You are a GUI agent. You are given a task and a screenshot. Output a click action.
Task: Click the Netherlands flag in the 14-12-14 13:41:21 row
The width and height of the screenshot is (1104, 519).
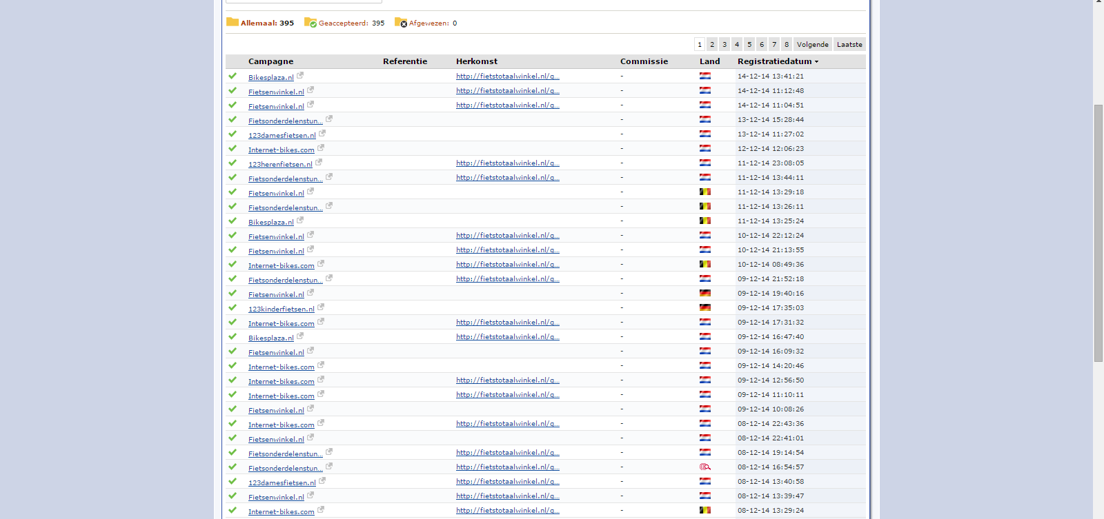click(705, 77)
